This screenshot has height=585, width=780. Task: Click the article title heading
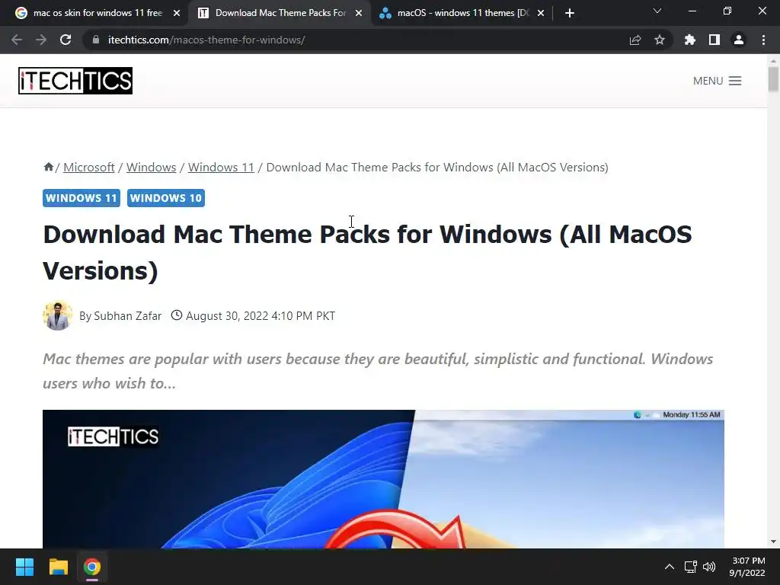[x=367, y=252]
